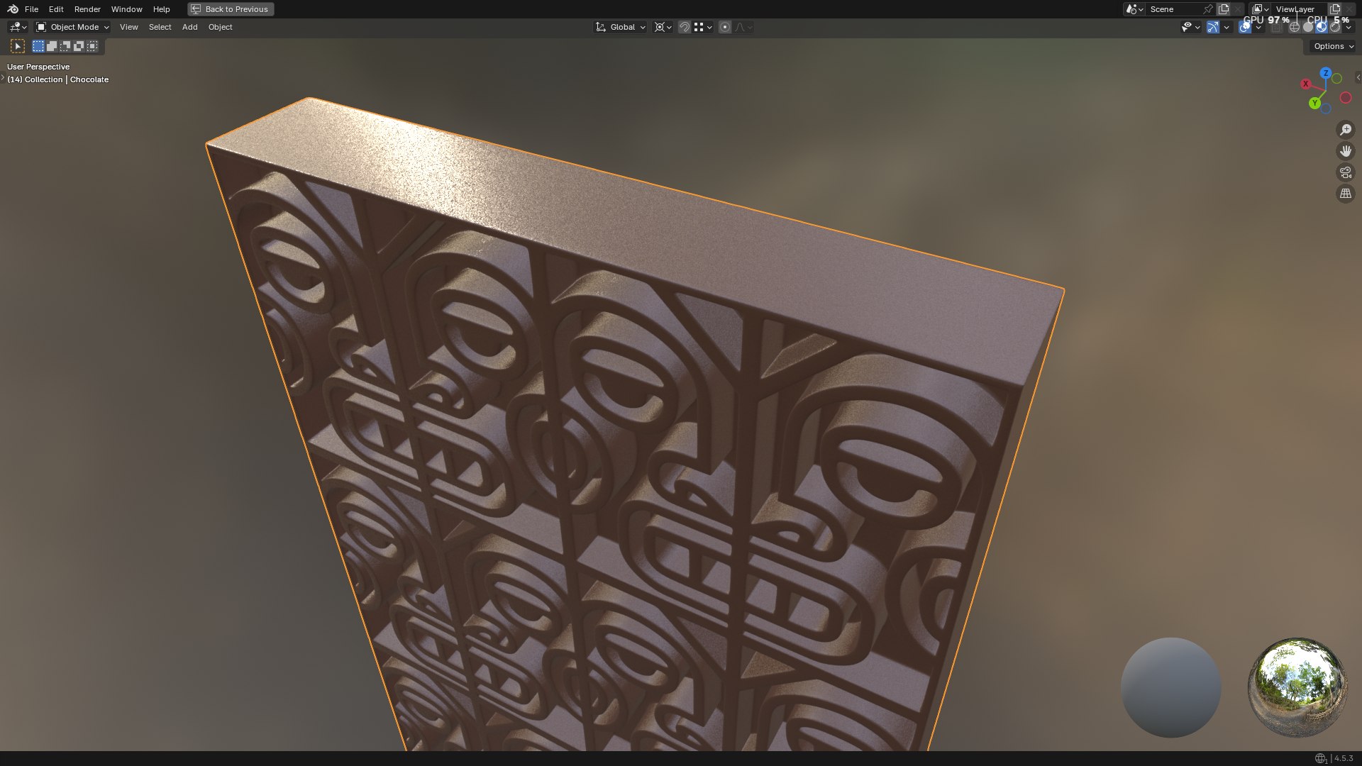Open the viewport Object menu

point(220,27)
